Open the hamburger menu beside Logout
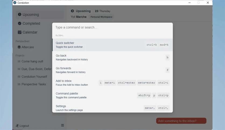The width and height of the screenshot is (225, 130). click(62, 125)
